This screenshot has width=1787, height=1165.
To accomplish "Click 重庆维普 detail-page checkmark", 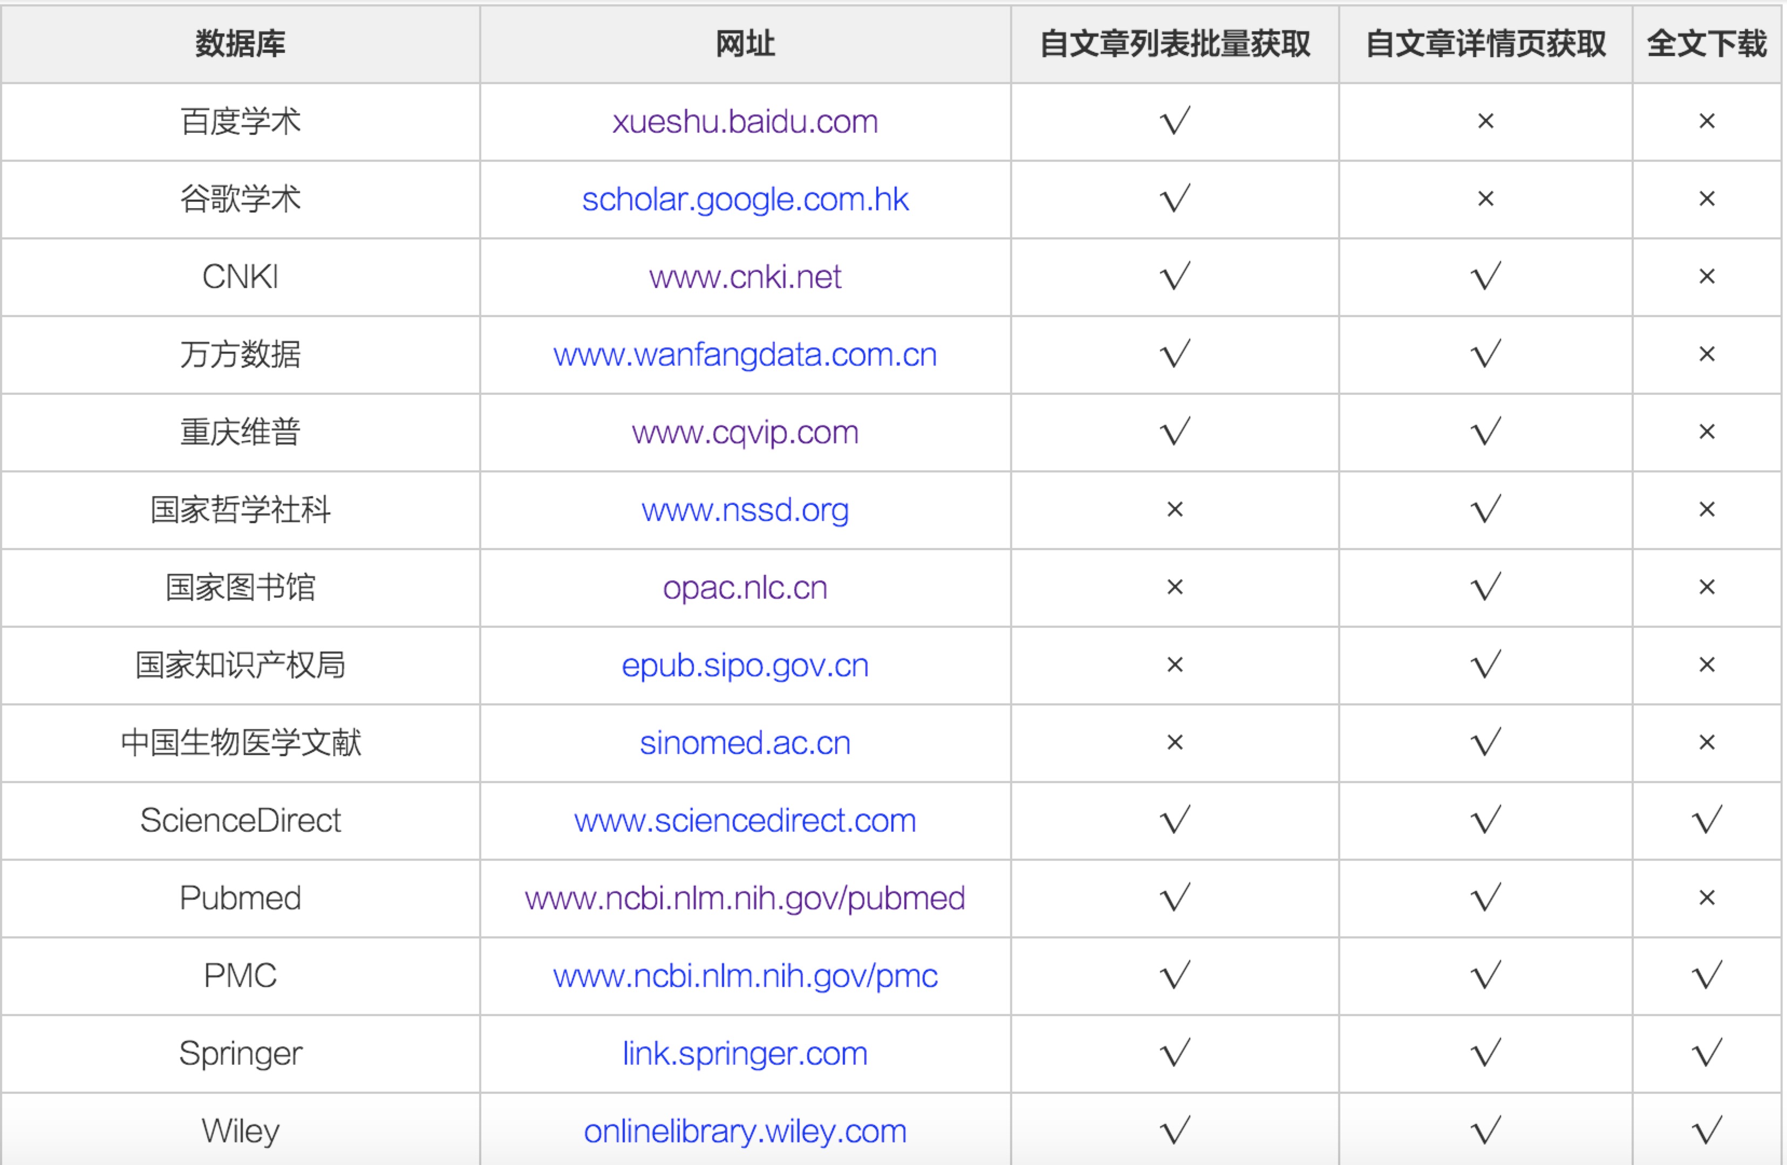I will 1486,433.
